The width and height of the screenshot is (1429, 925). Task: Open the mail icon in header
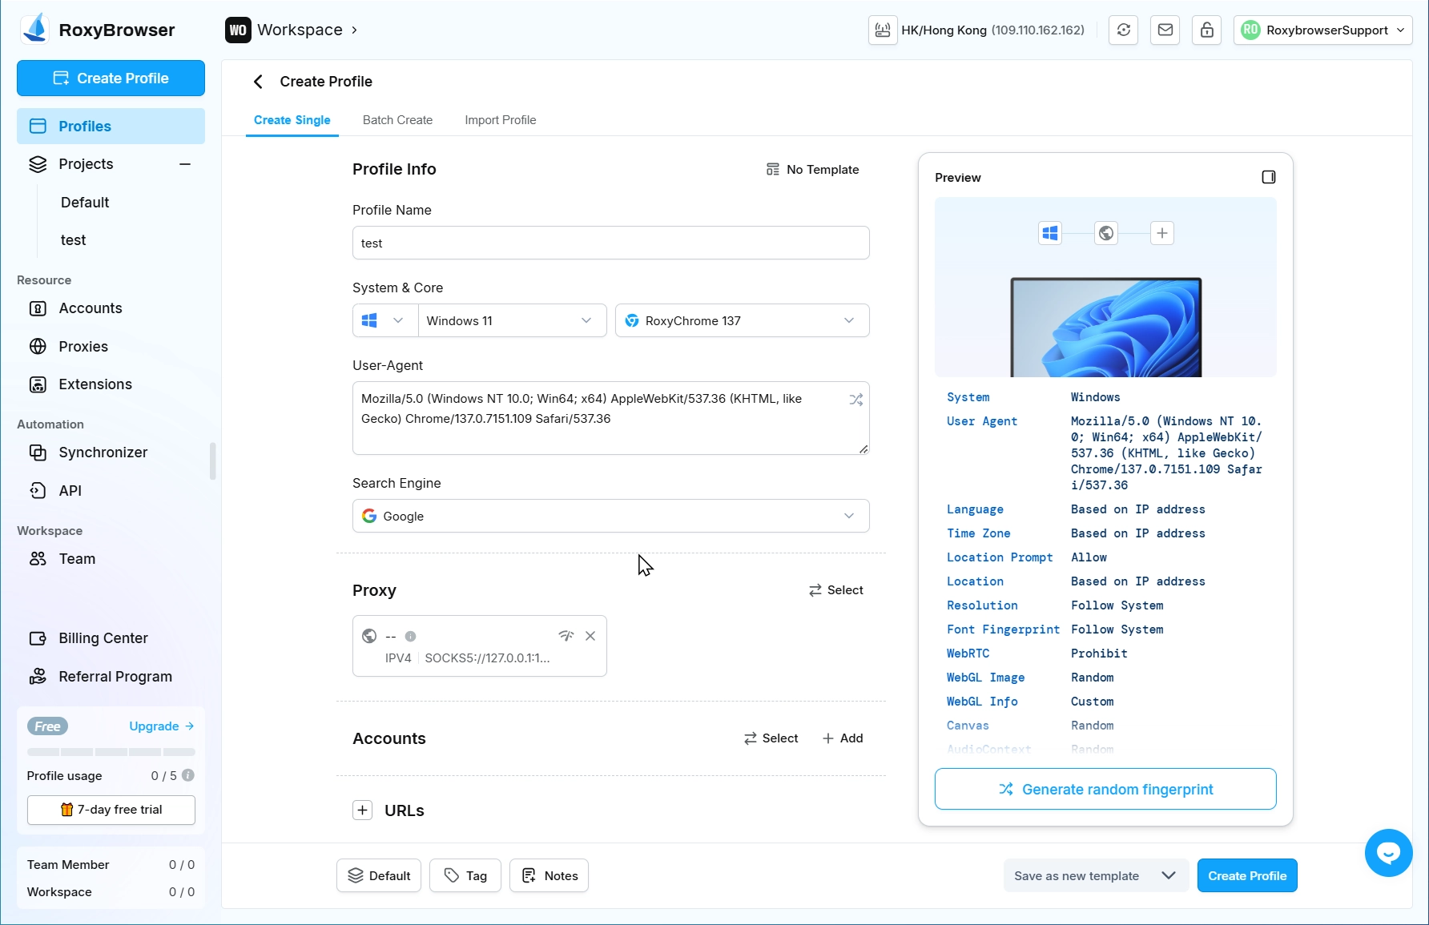point(1165,30)
